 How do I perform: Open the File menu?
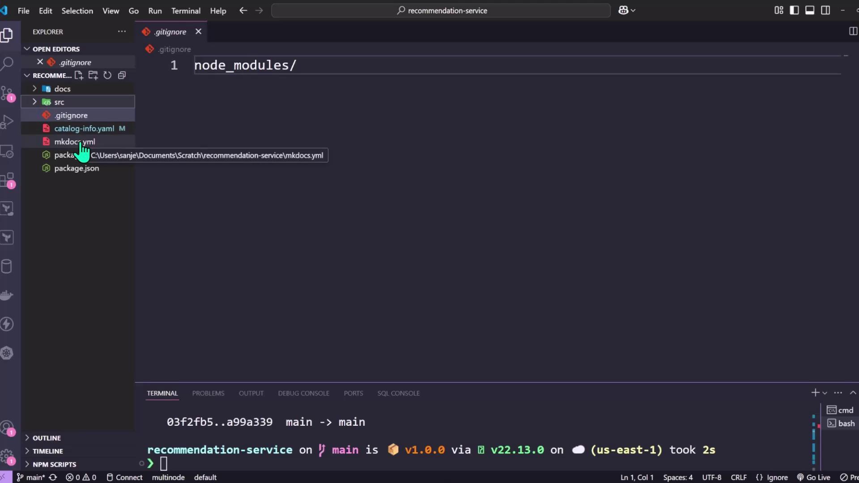23,10
